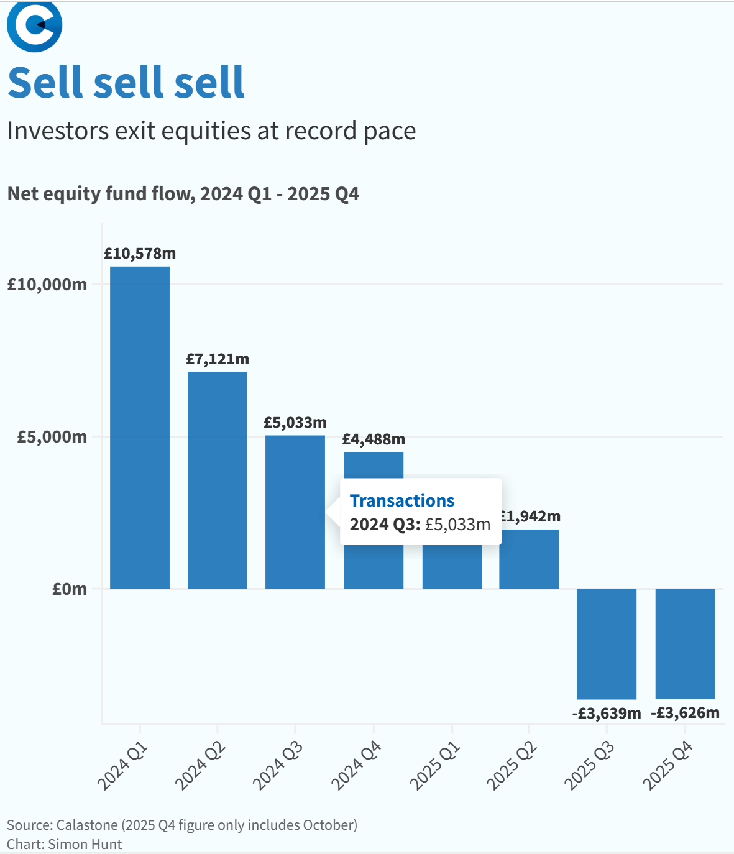Click the -£3,639m value label

pyautogui.click(x=607, y=713)
